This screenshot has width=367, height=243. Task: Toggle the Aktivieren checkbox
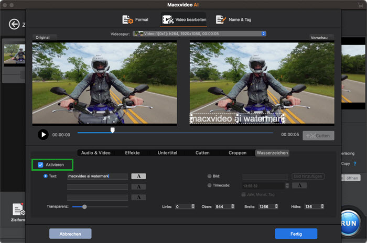40,164
